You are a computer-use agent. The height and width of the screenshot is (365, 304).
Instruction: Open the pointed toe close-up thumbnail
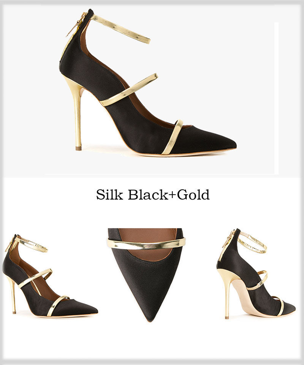[x=146, y=275]
